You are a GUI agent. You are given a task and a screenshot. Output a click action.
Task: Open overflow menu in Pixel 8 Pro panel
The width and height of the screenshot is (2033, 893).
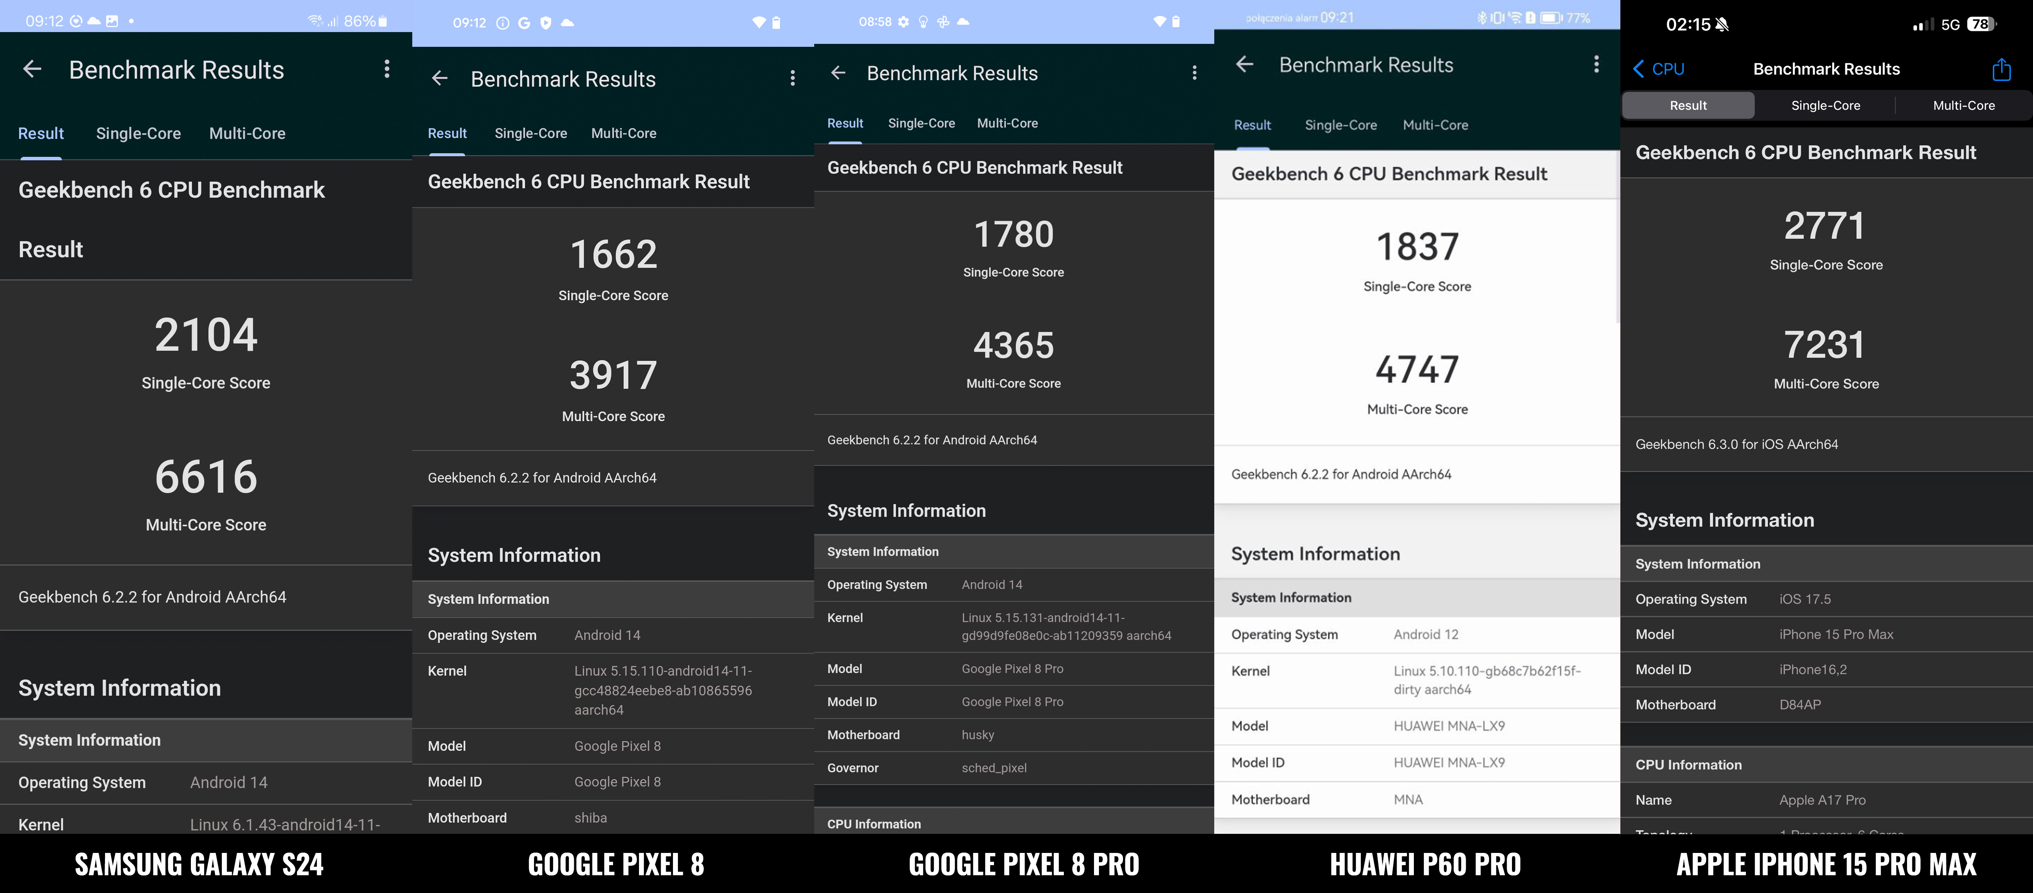[1194, 73]
